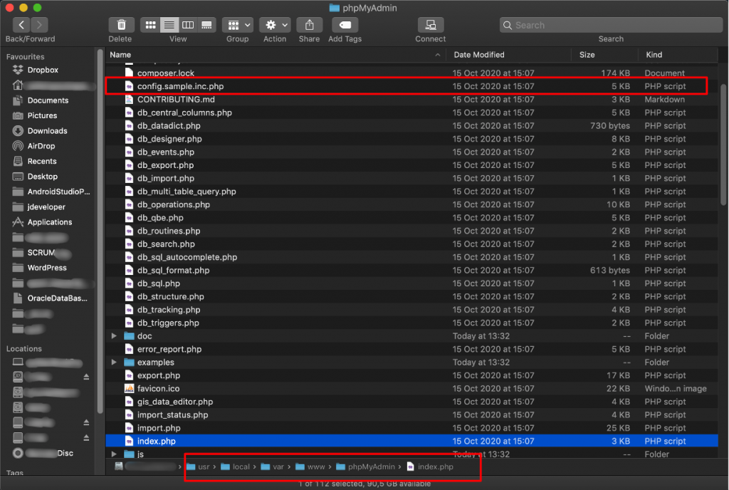Open Documents in the sidebar
729x490 pixels.
48,100
